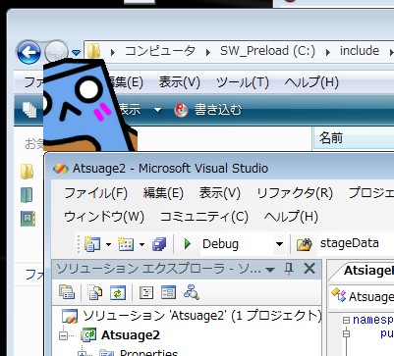This screenshot has width=394, height=356.
Task: Click the Save All icon in the toolbar
Action: pyautogui.click(x=159, y=244)
